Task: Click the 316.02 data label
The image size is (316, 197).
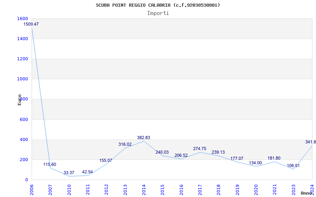Action: click(x=125, y=144)
